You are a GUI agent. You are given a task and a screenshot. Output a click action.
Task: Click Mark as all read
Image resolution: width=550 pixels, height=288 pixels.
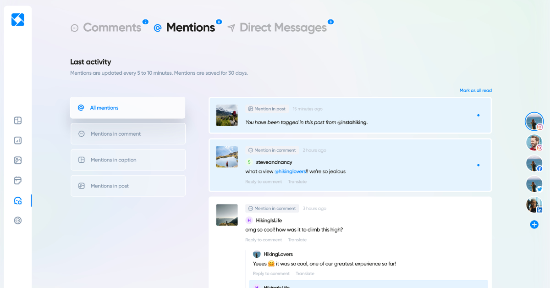476,90
